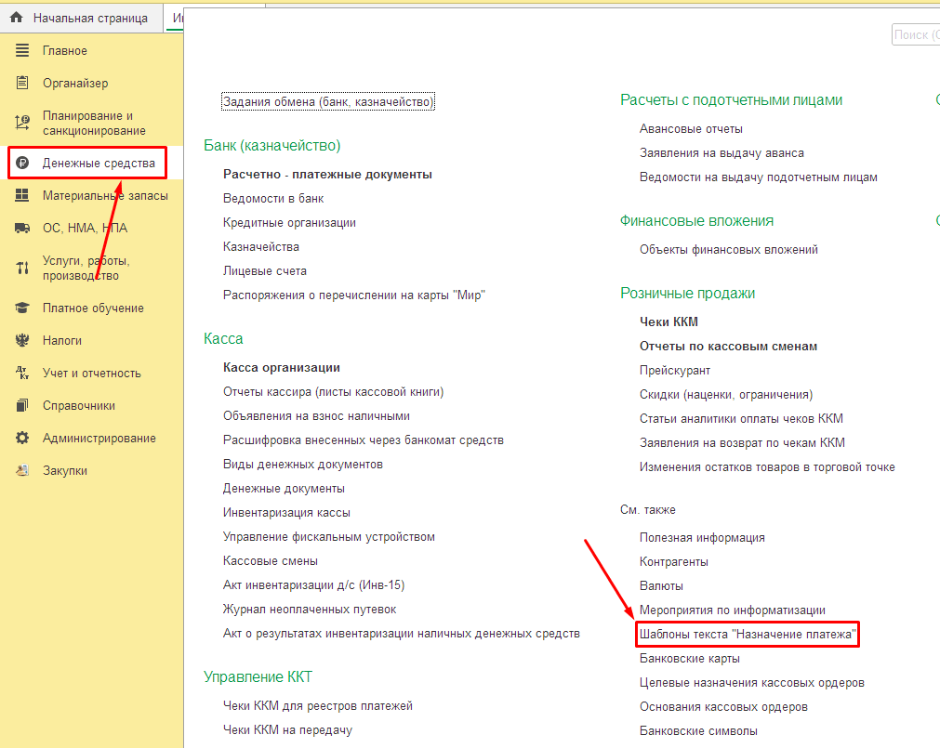
Task: Open Ведомости в банк
Action: (x=273, y=198)
